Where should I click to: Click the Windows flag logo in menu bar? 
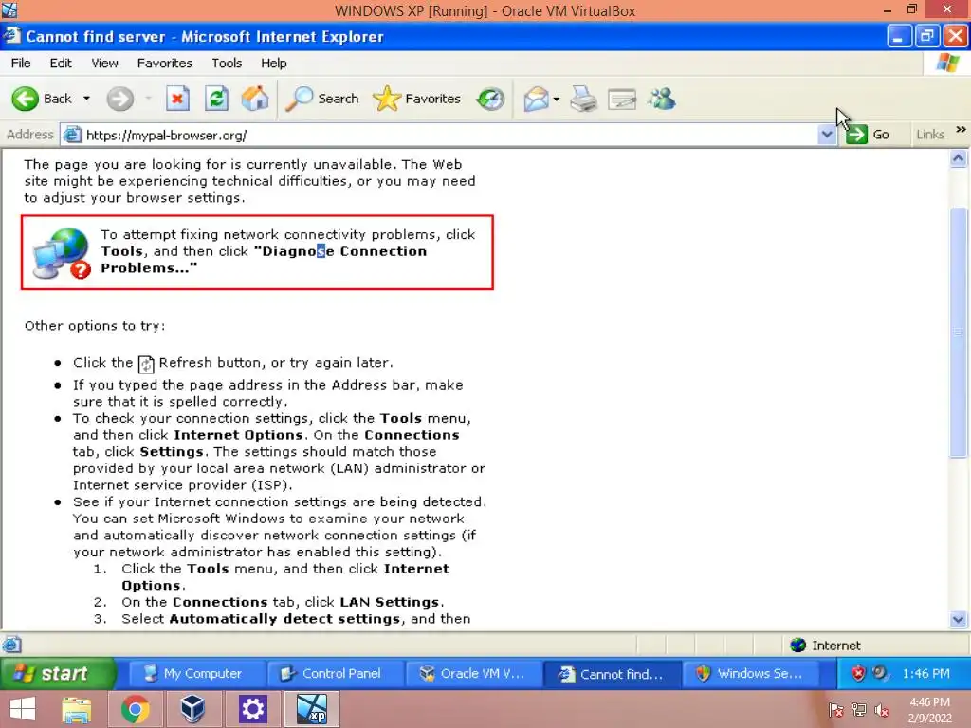click(x=947, y=64)
